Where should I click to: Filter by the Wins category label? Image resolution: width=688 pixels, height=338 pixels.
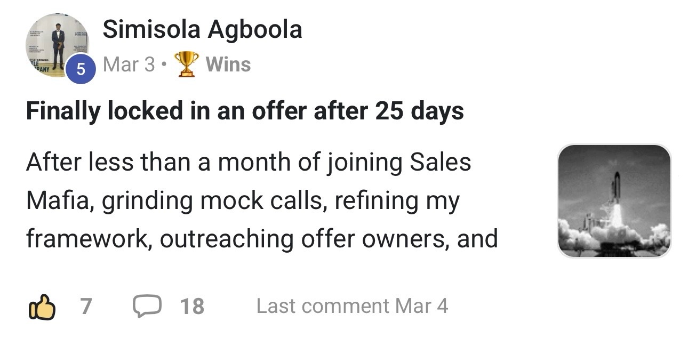[x=228, y=65]
